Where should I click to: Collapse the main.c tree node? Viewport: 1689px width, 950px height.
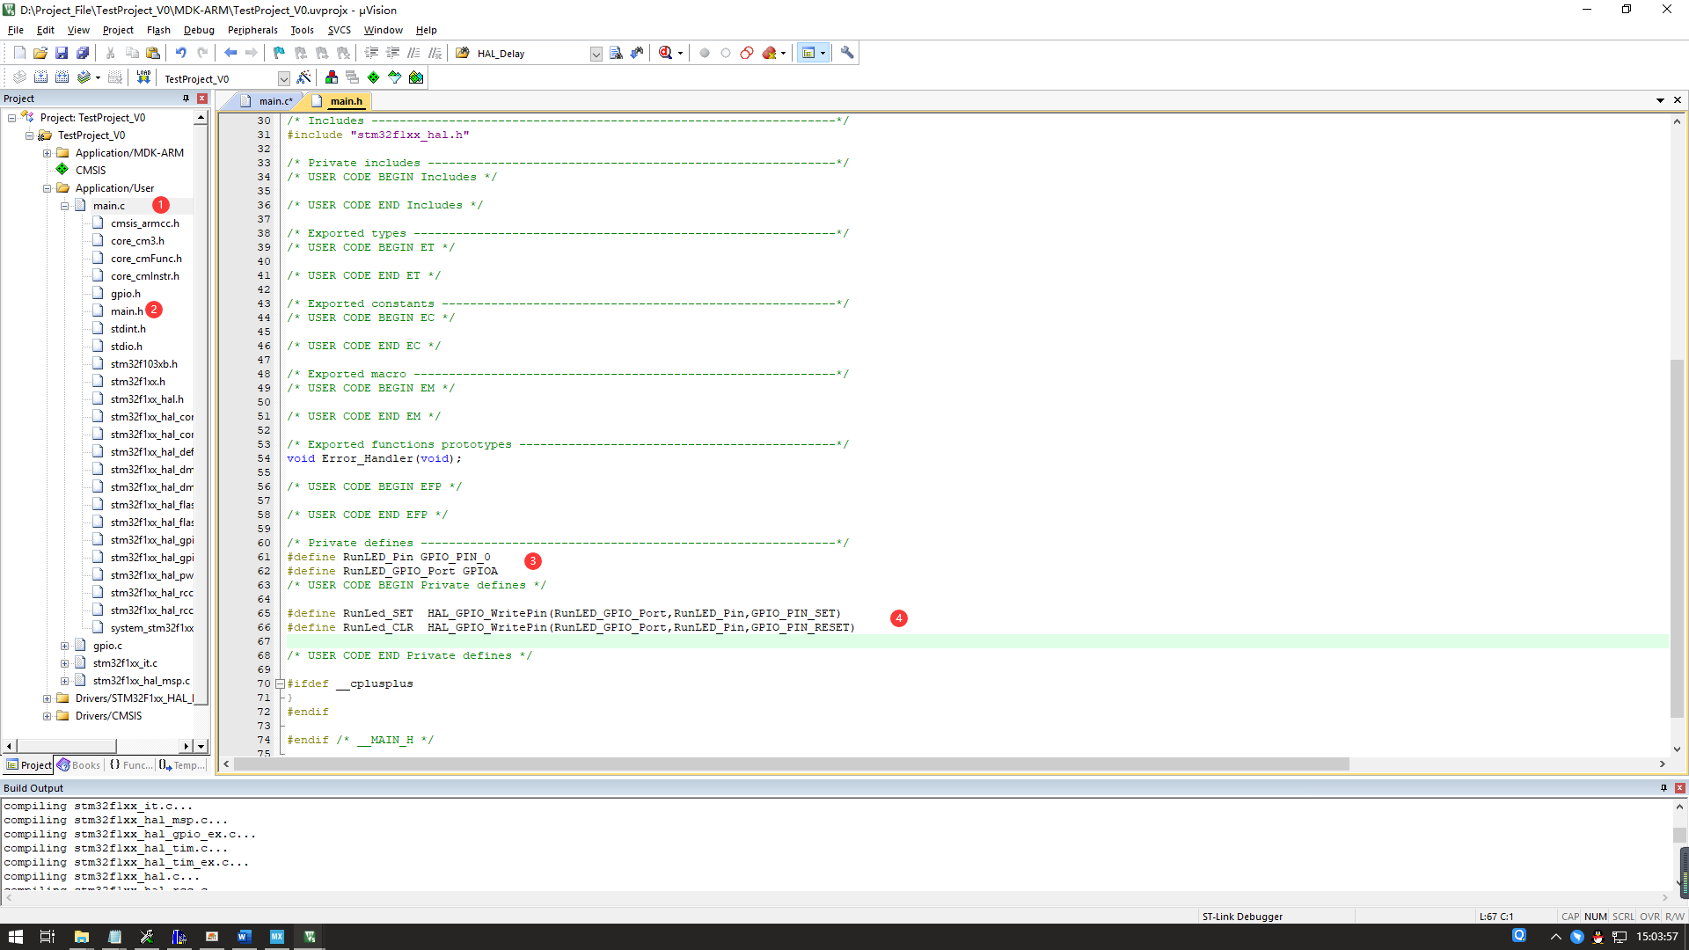pyautogui.click(x=64, y=206)
